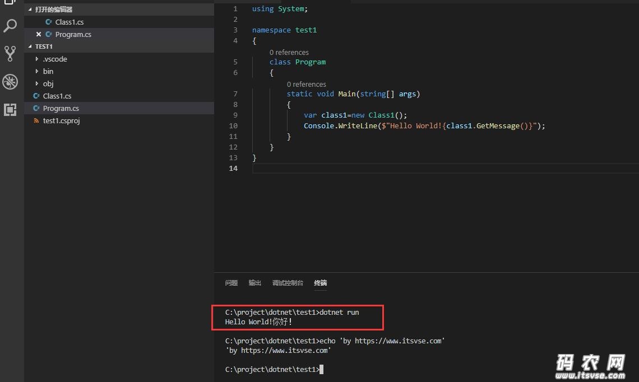Image resolution: width=639 pixels, height=382 pixels.
Task: Place cursor on empty line 14
Action: 446,168
